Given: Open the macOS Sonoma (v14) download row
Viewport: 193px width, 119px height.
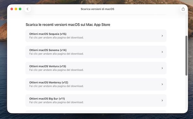Looking at the screenshot, I should click(96, 52).
